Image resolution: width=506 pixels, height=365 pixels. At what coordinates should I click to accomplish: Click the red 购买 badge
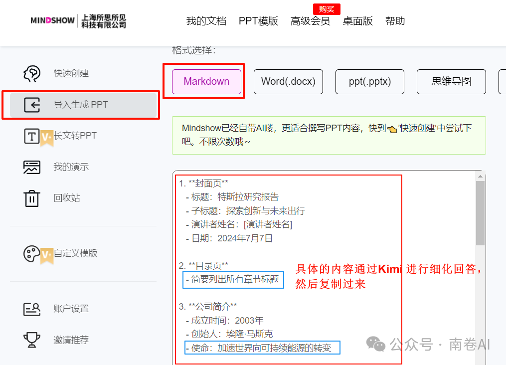coord(327,9)
